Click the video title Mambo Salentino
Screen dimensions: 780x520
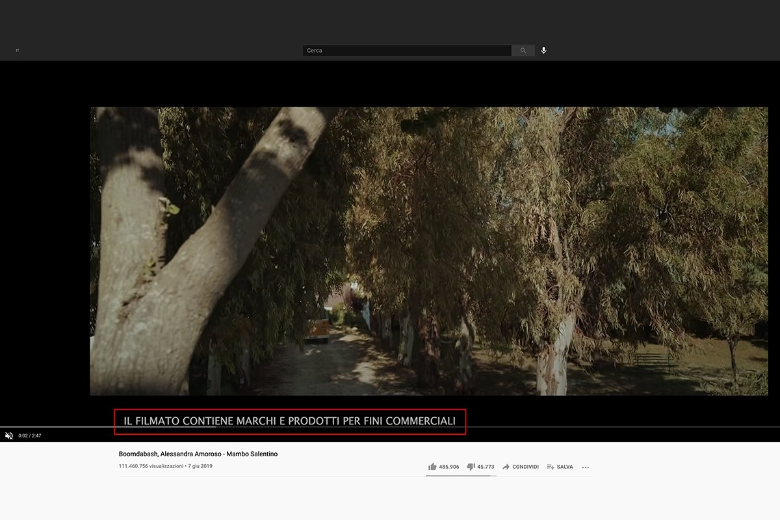198,454
